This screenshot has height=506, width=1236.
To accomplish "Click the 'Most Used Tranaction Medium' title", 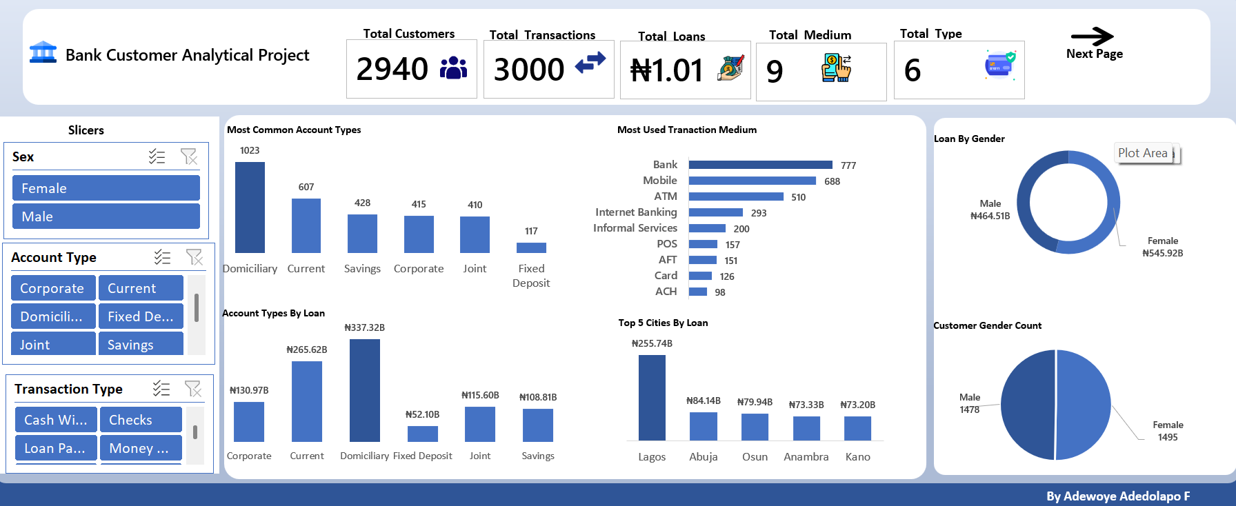I will pos(687,130).
